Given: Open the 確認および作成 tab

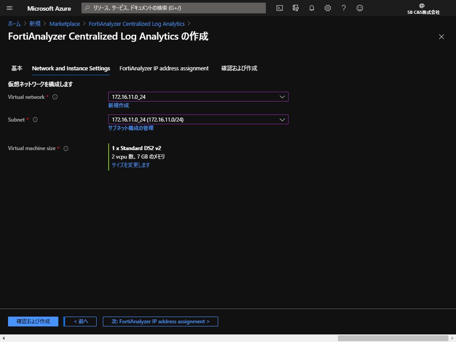Looking at the screenshot, I should click(x=239, y=68).
